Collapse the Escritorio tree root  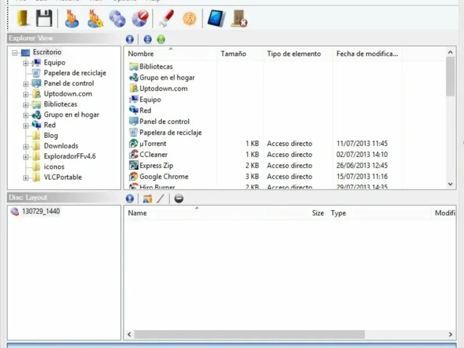tap(15, 53)
